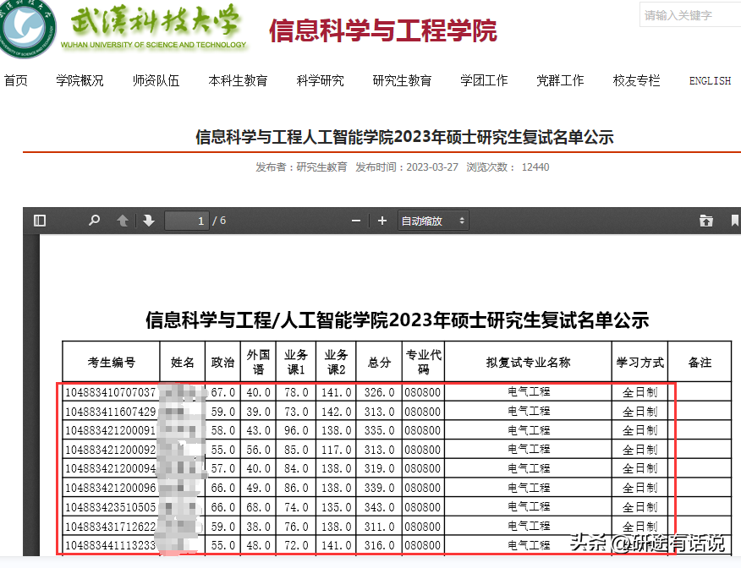Open the 学团工作 menu
741x568 pixels.
[x=484, y=81]
